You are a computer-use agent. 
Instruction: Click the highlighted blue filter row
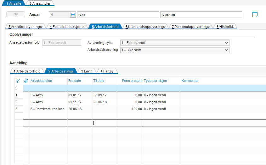click(144, 88)
